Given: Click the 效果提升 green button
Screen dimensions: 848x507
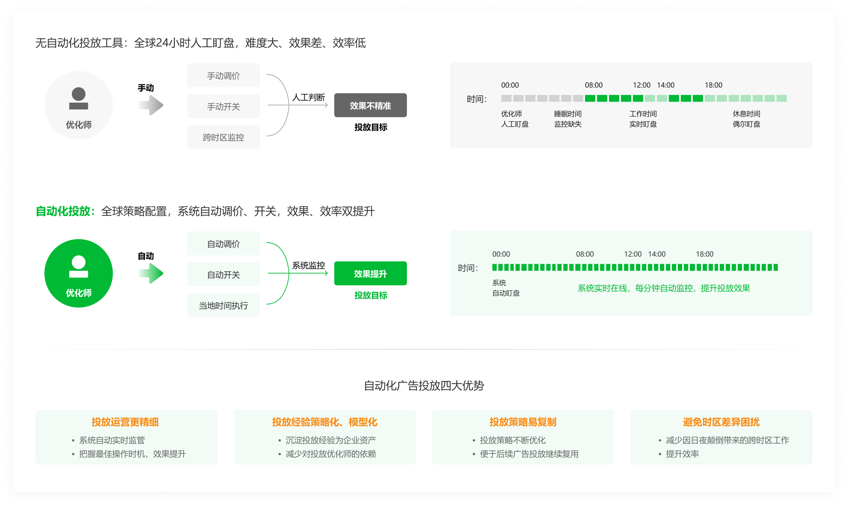Looking at the screenshot, I should coord(370,273).
